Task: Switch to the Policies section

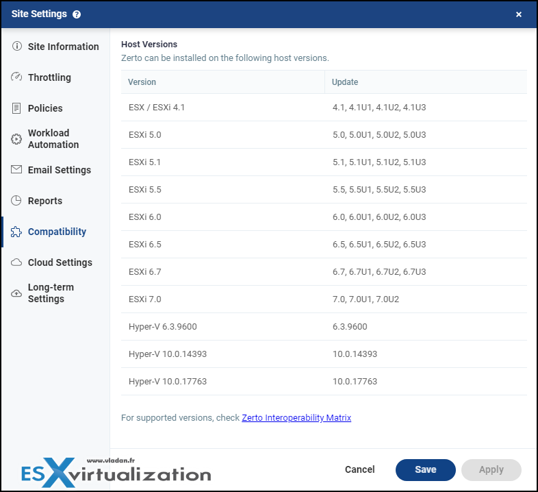Action: pos(55,108)
